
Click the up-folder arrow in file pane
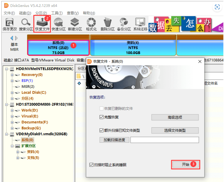[x=79, y=83]
